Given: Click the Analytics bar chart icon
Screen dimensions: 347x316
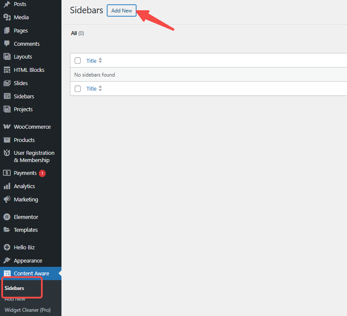Looking at the screenshot, I should 7,186.
